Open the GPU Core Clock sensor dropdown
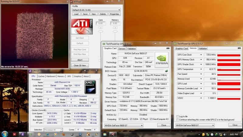 [x=201, y=55]
